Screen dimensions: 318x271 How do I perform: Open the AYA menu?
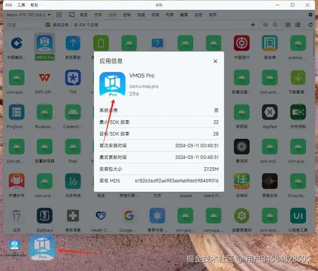[9, 5]
